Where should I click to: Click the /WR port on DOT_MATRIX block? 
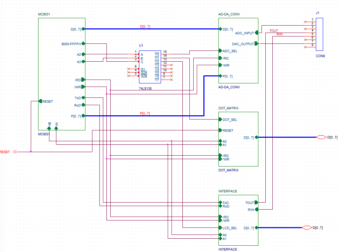221,159
